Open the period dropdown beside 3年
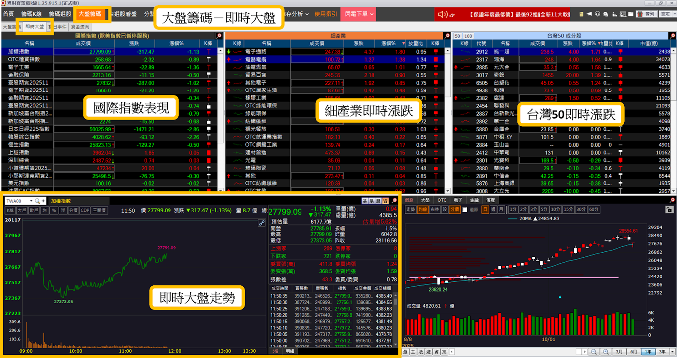Screen dimensions: 677x358 click(x=672, y=352)
